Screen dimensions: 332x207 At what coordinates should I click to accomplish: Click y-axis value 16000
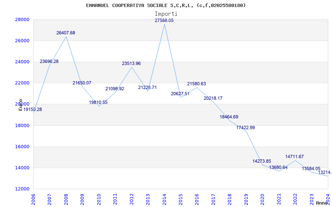(22, 147)
